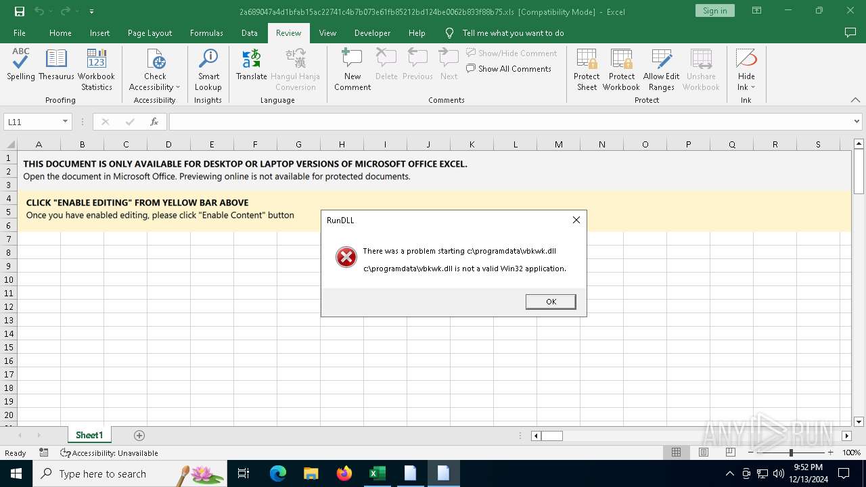
Task: Open the Thesaurus tool
Action: (x=56, y=65)
